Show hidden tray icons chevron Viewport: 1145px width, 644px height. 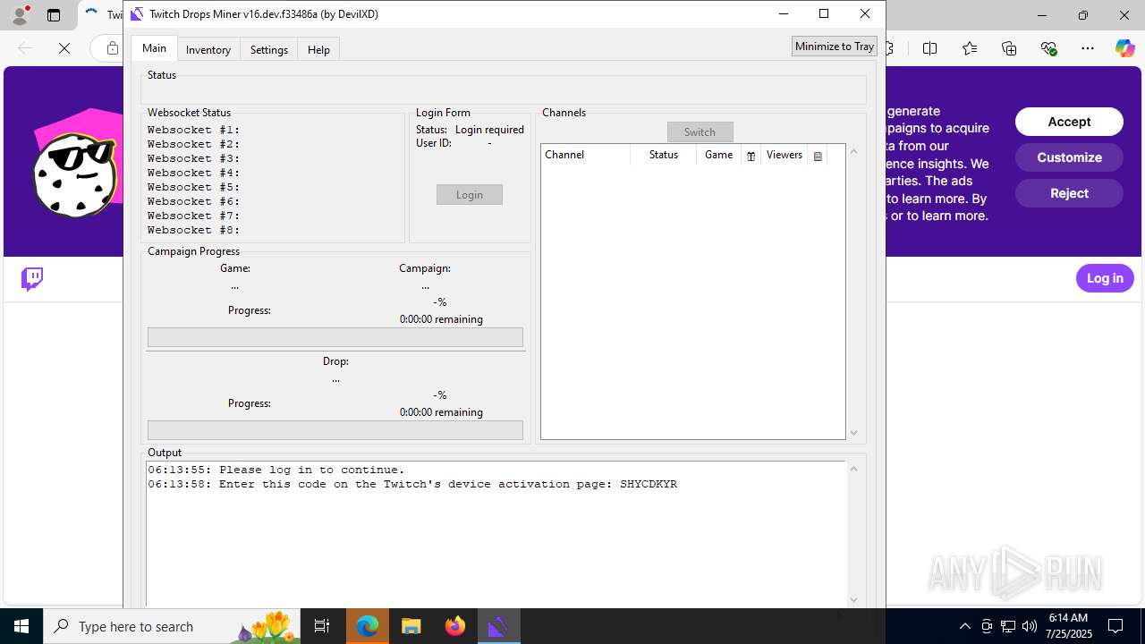tap(964, 626)
